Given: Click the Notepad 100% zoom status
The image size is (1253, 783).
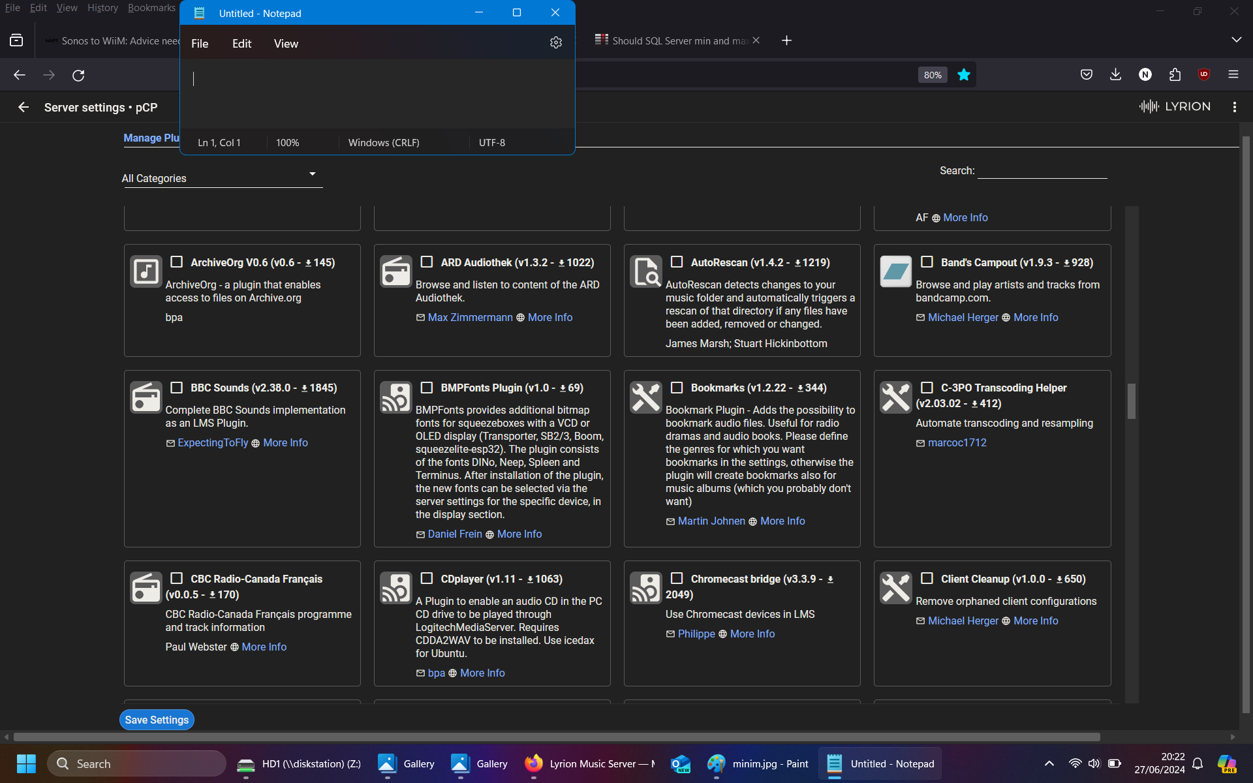Looking at the screenshot, I should click(x=288, y=142).
